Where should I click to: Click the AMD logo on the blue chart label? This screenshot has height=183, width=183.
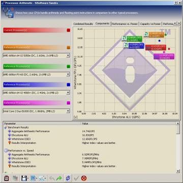pos(126,46)
